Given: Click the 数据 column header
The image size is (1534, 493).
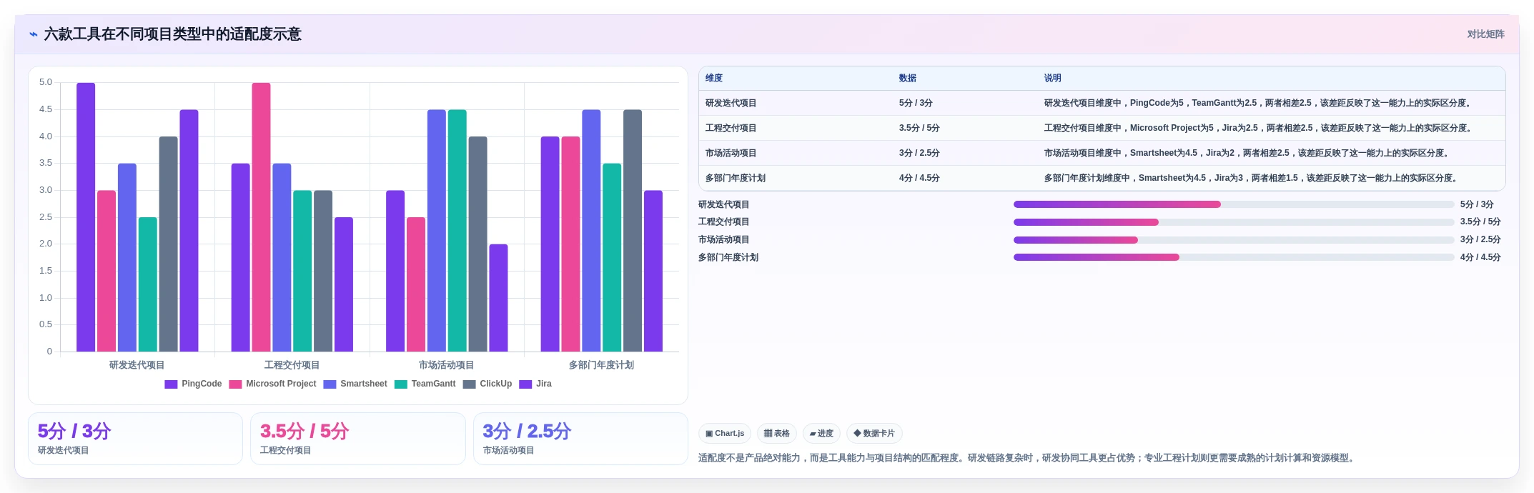Looking at the screenshot, I should pyautogui.click(x=908, y=79).
